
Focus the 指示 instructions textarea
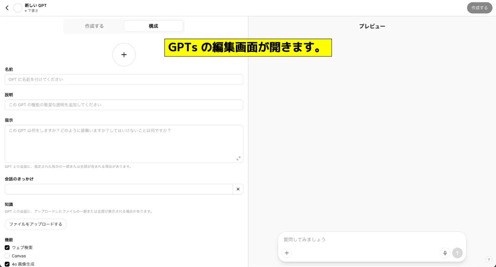[124, 143]
